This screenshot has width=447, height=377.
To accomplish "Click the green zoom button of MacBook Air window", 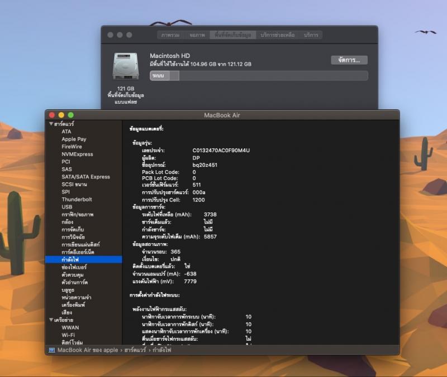I will coord(71,115).
